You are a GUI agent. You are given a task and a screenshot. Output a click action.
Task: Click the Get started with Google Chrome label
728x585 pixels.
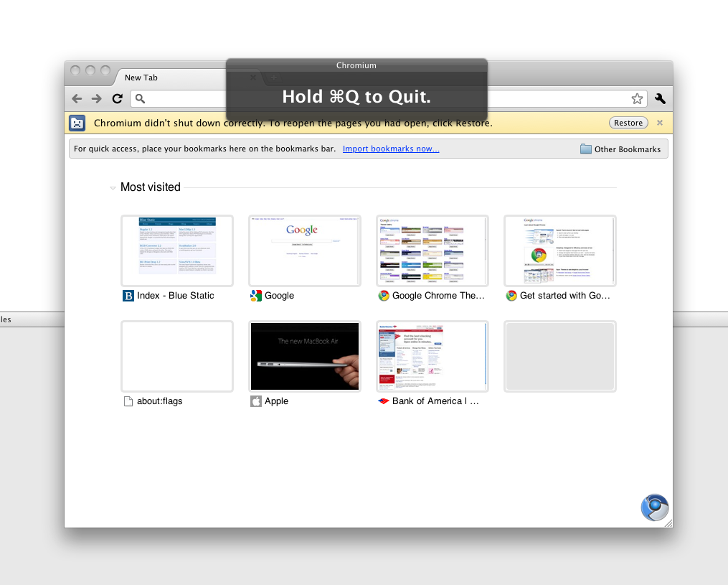point(564,296)
